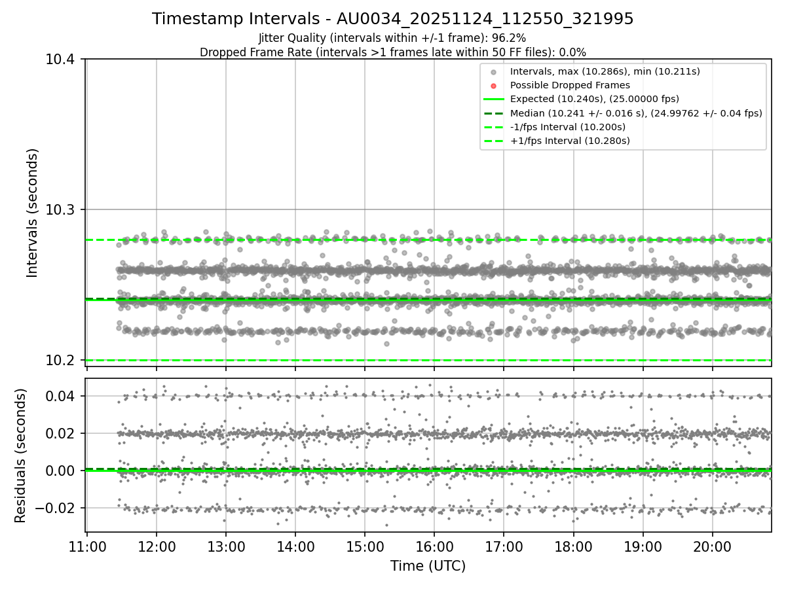Click the 'Intervals (seconds)' y-axis label
Viewport: 786px width, 589px height.
[x=33, y=213]
